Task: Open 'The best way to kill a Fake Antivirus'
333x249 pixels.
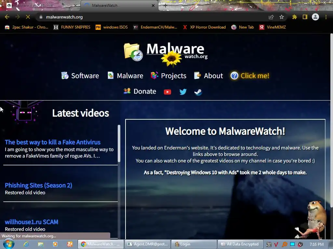Action: click(53, 142)
